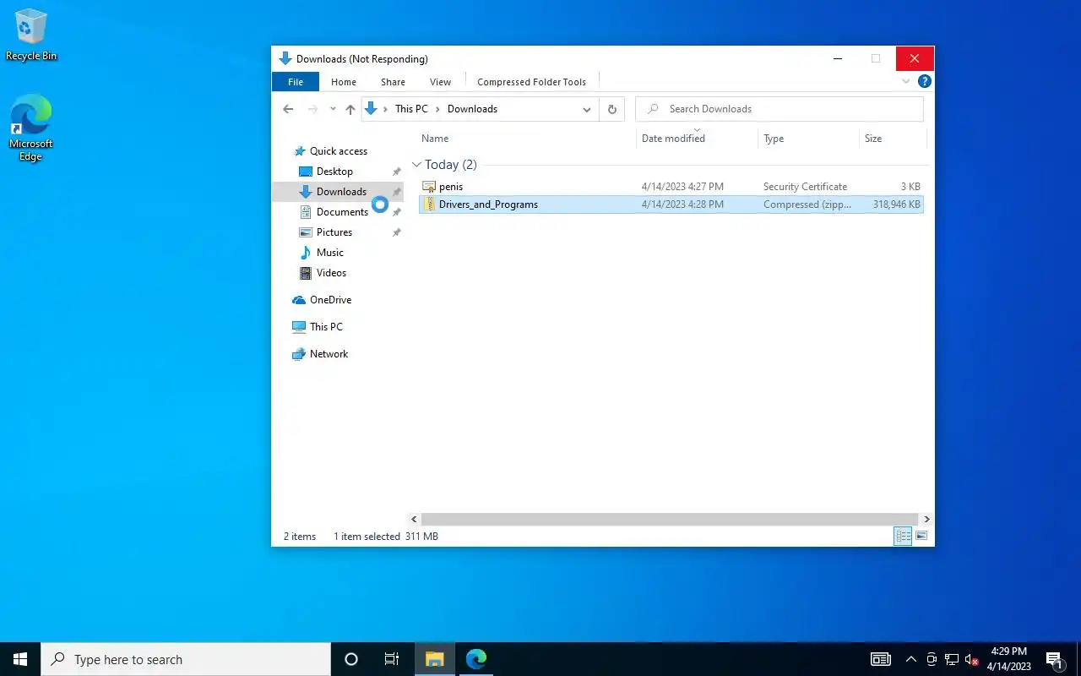Screen dimensions: 1081x676
Task: Expand the ribbon with chevron
Action: [906, 82]
